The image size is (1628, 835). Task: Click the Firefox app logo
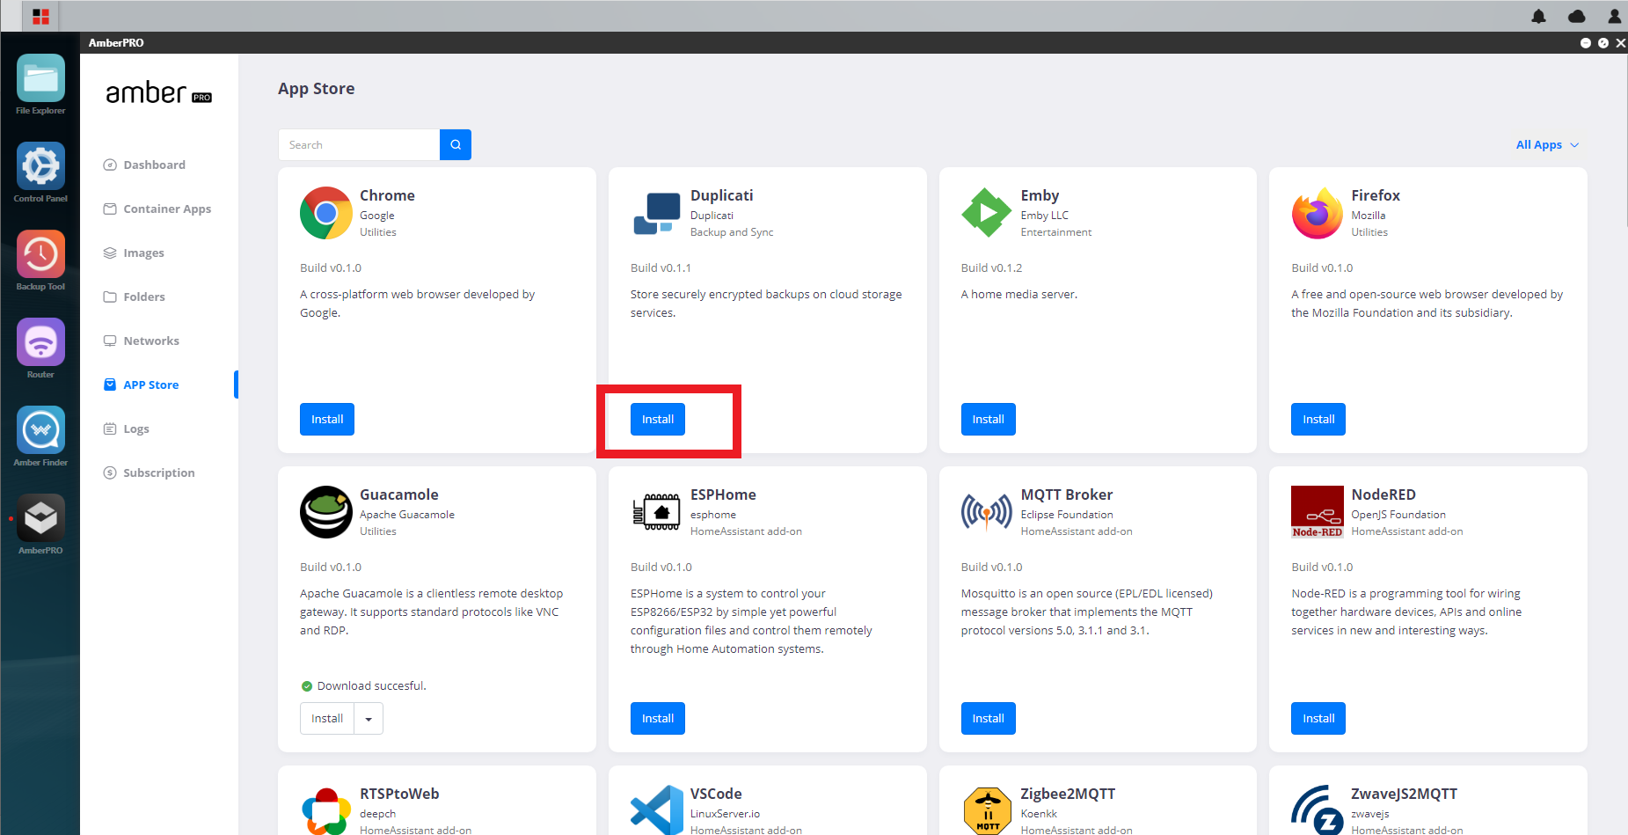pyautogui.click(x=1318, y=213)
